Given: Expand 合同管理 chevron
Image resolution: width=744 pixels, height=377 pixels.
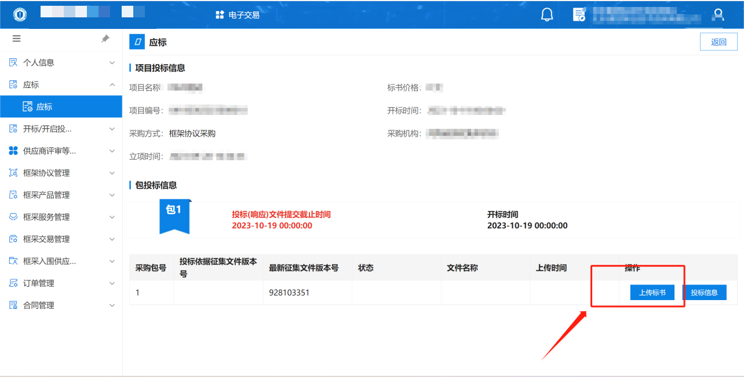Looking at the screenshot, I should pyautogui.click(x=112, y=305).
